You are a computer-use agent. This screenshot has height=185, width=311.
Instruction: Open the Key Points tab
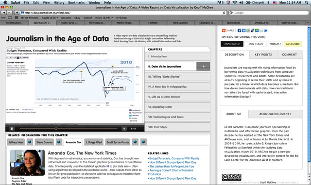[x=263, y=54]
